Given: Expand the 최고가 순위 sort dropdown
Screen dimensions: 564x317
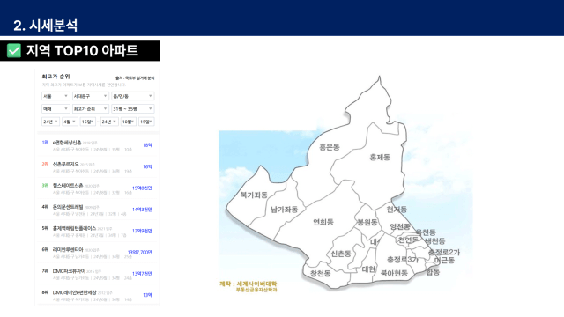Looking at the screenshot, I should (90, 108).
